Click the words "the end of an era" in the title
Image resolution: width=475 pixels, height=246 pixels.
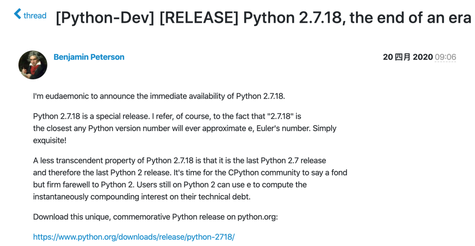410,18
